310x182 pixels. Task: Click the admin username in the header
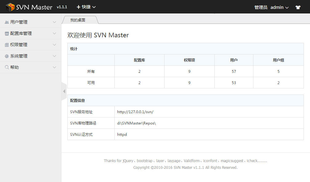click(277, 7)
